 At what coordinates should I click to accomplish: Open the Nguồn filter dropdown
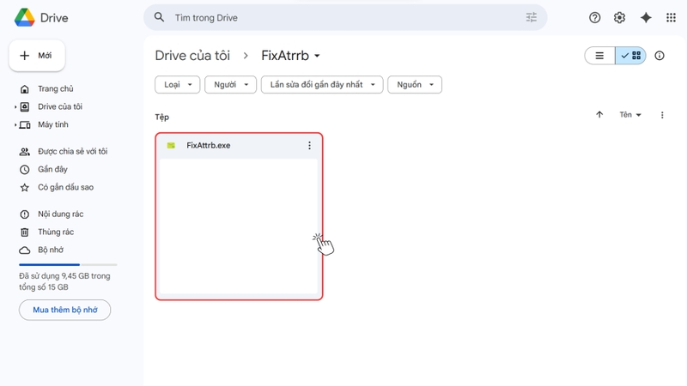pos(415,84)
